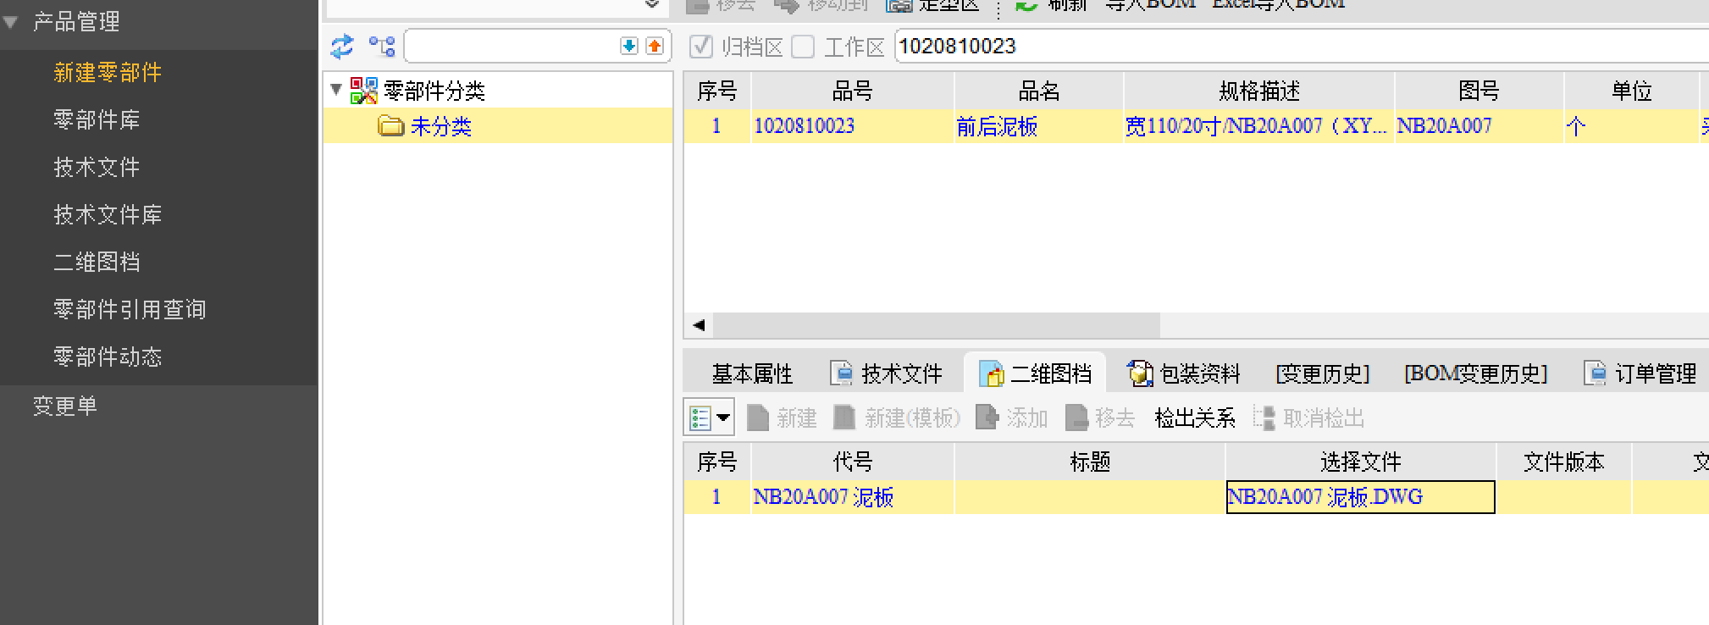The height and width of the screenshot is (625, 1709).
Task: Open the [BOM变更历史] tab
Action: [1476, 373]
